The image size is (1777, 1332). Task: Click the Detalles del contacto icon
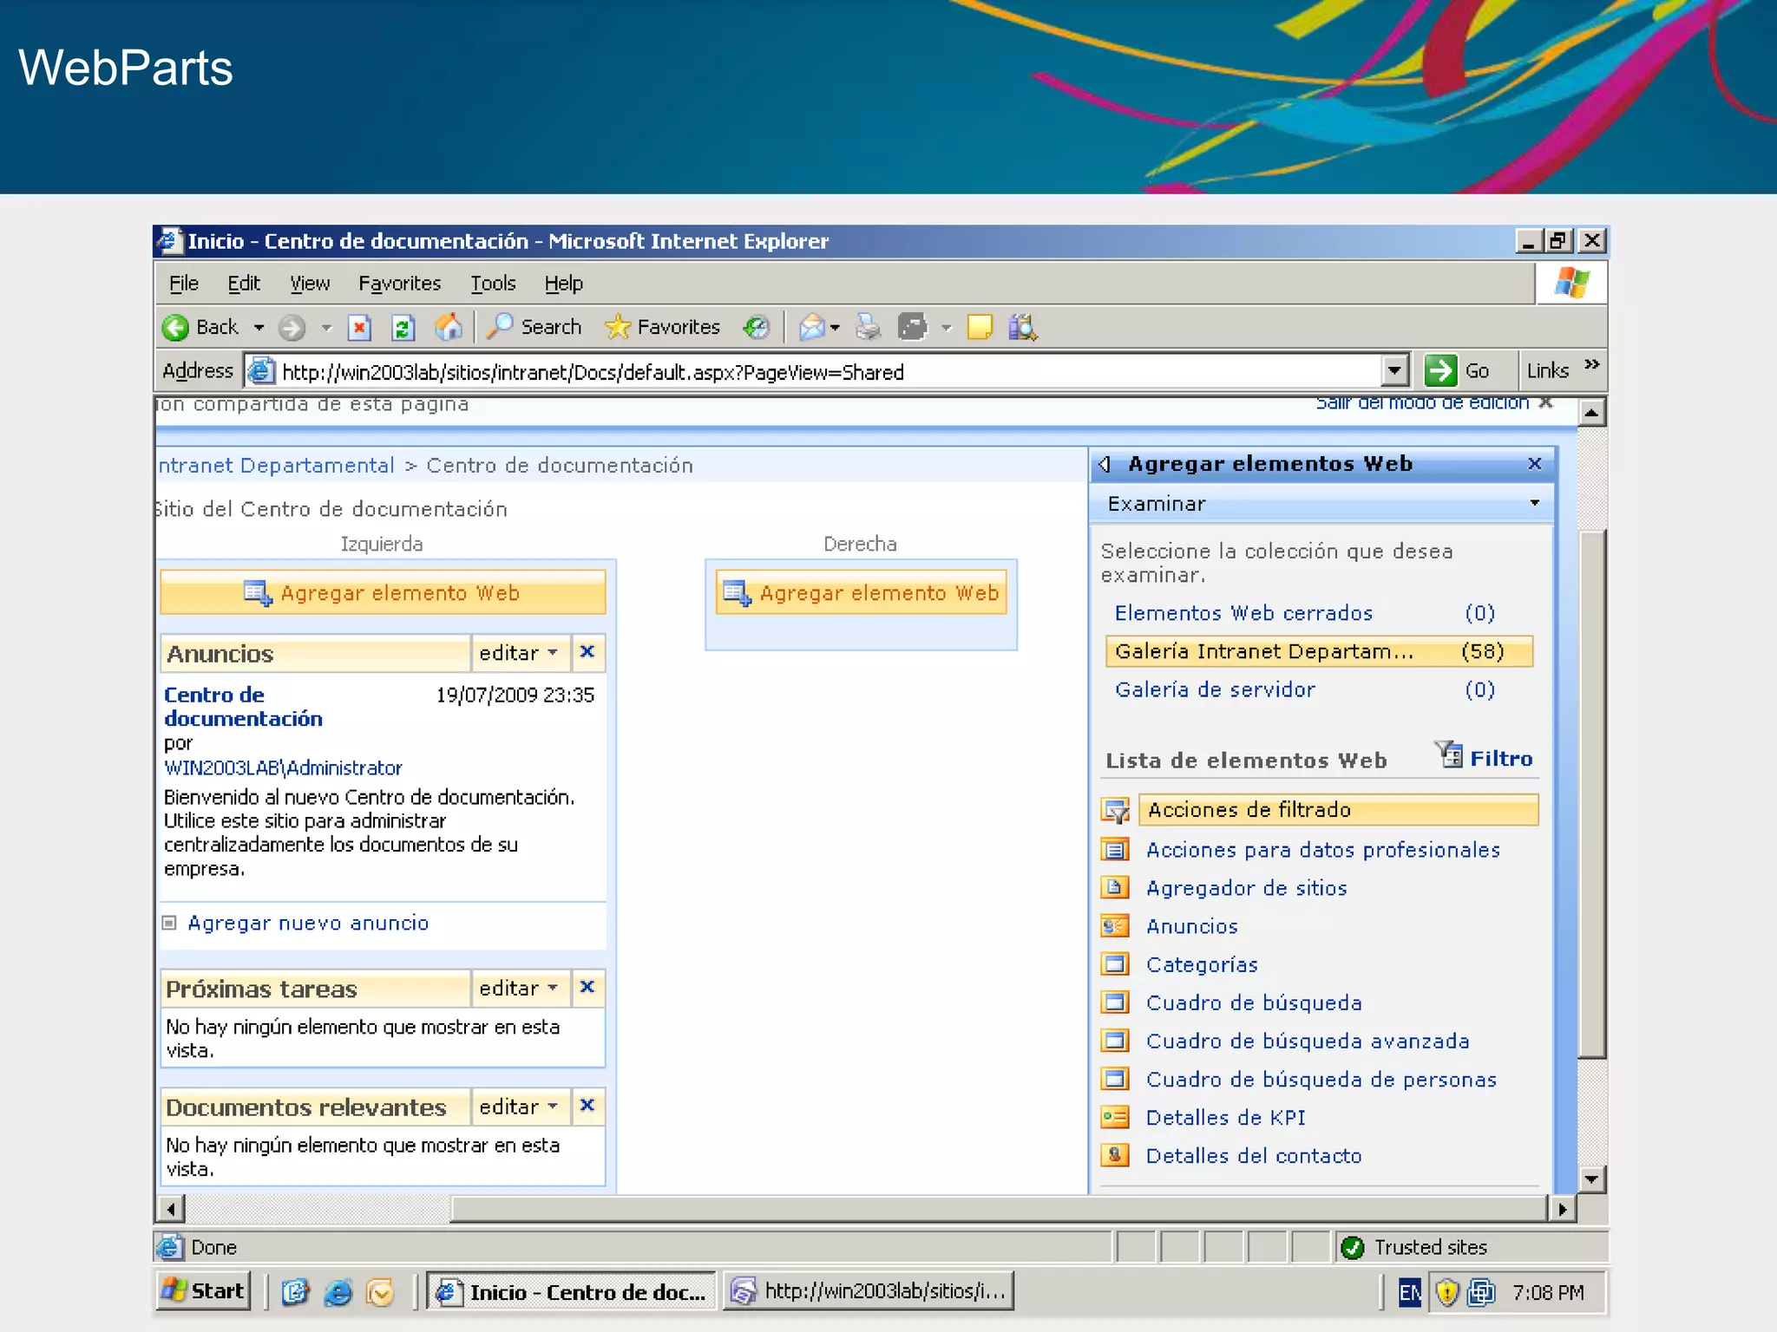(x=1115, y=1156)
